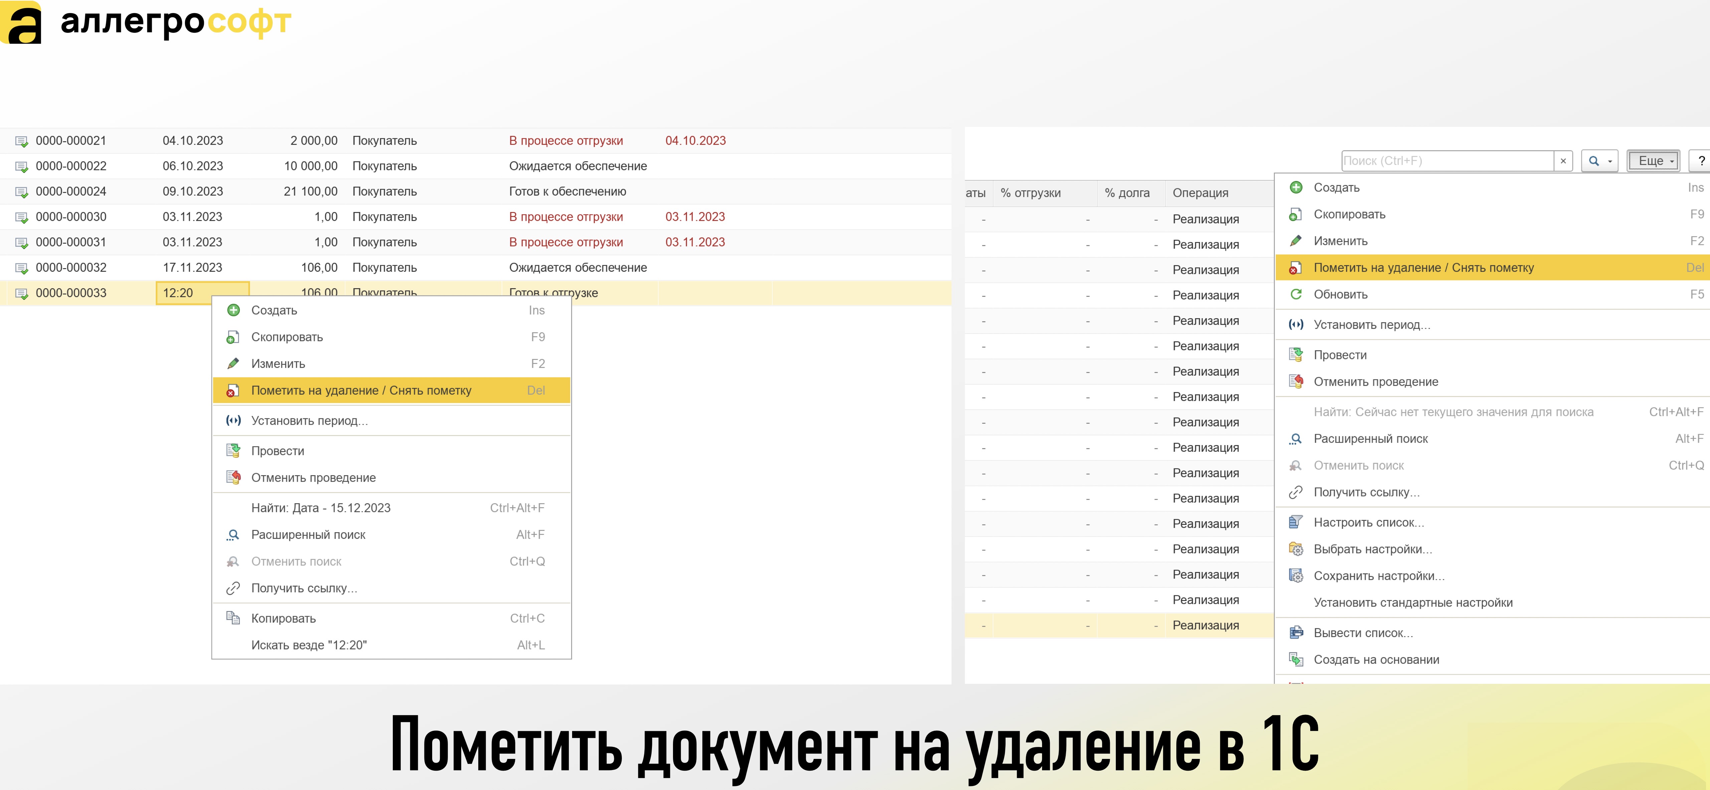Click the Изменить pencil icon in left context menu

point(233,364)
